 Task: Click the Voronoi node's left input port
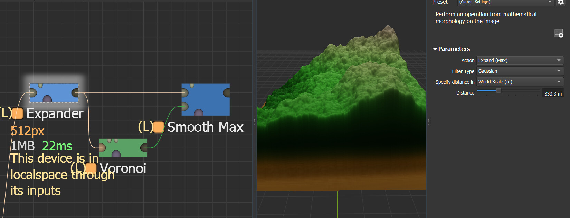tap(102, 148)
